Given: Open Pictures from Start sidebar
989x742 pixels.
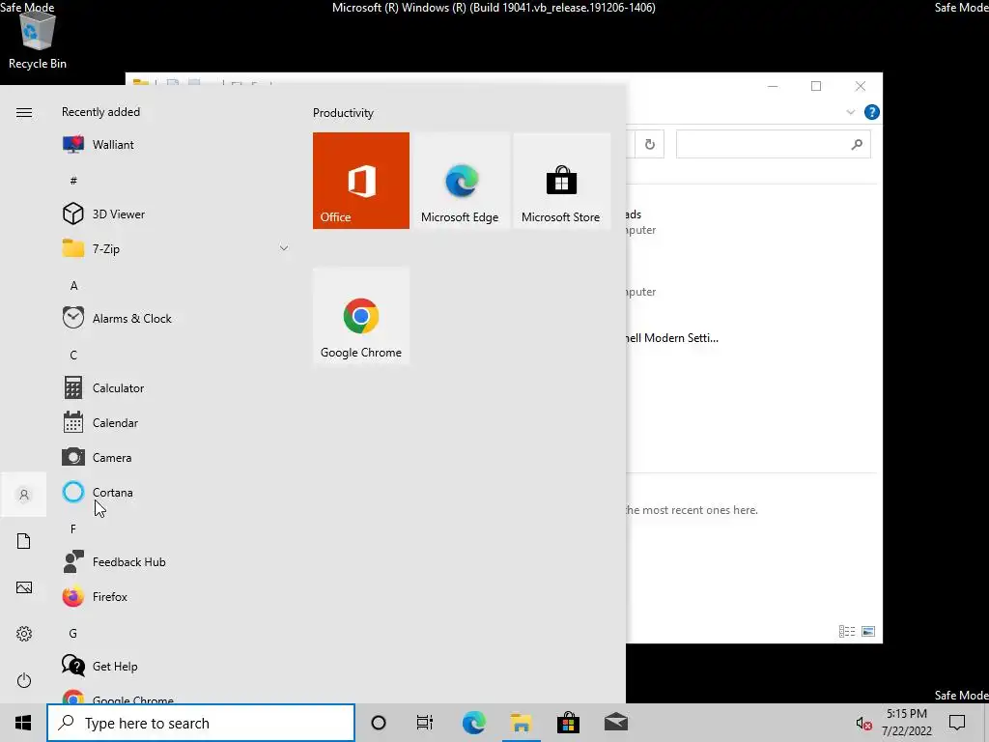Looking at the screenshot, I should click(x=24, y=587).
